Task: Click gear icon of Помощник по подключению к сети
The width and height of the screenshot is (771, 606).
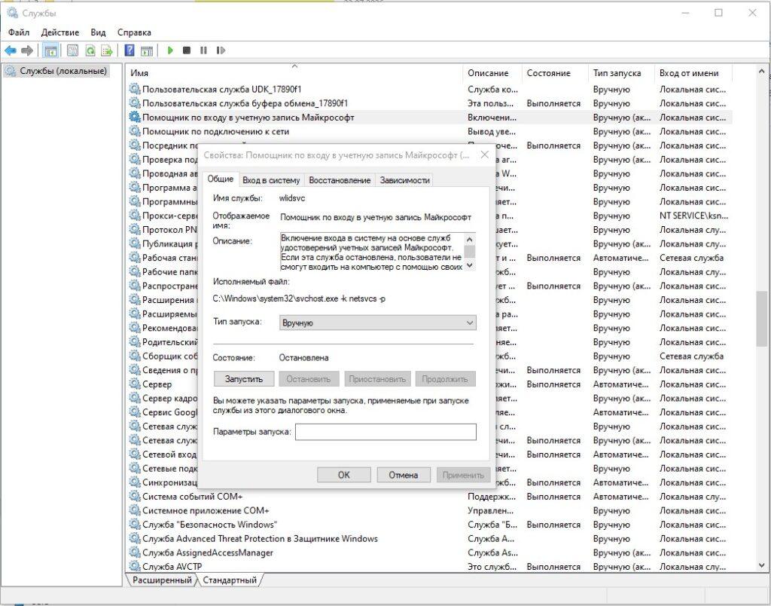Action: (x=134, y=131)
